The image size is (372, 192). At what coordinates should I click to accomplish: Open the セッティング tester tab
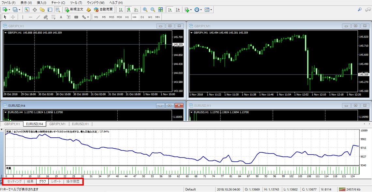[x=15, y=182]
